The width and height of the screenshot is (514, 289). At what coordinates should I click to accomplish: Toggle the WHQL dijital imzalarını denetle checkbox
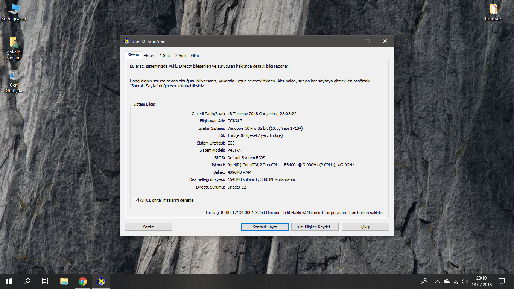[x=136, y=200]
